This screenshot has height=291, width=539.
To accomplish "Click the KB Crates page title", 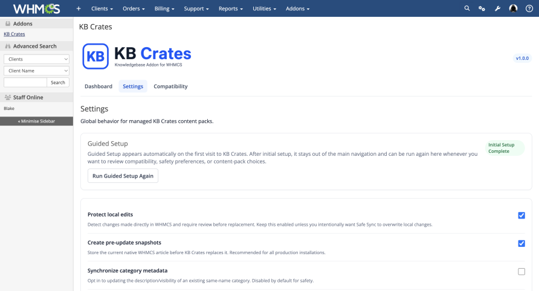I will point(95,27).
